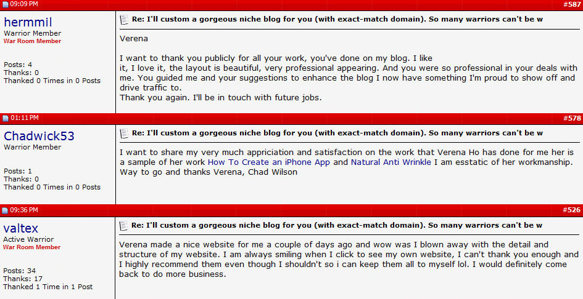Click the post status icon beside 09:36 PM
Screen dimensions: 583x299
click(x=6, y=210)
